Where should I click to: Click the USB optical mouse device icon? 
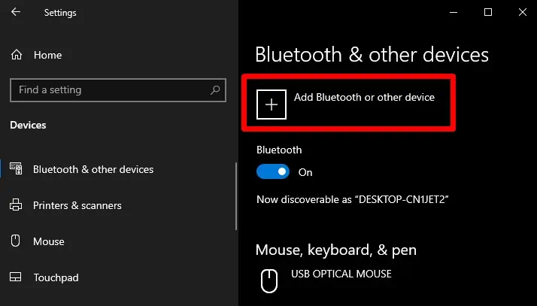(269, 281)
